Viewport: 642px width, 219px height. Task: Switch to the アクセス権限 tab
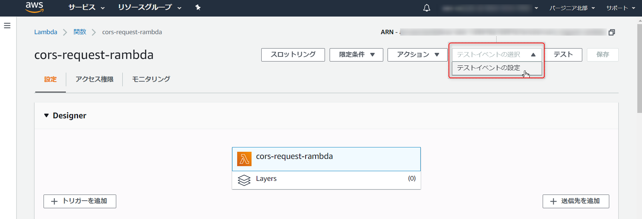tap(94, 79)
